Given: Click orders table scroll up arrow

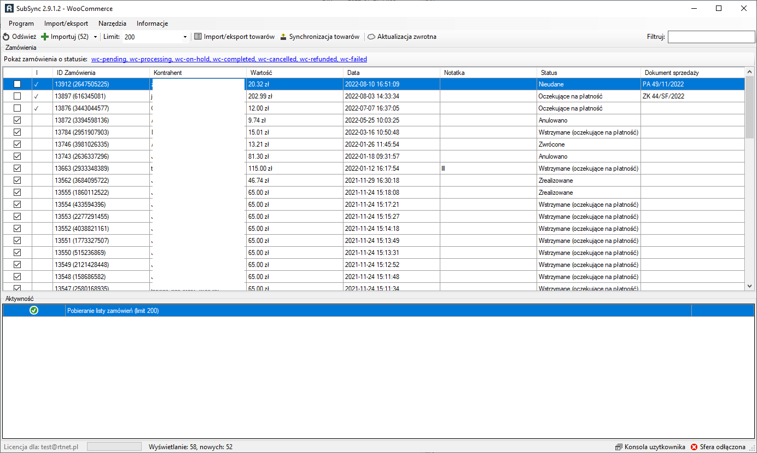Looking at the screenshot, I should [x=749, y=72].
